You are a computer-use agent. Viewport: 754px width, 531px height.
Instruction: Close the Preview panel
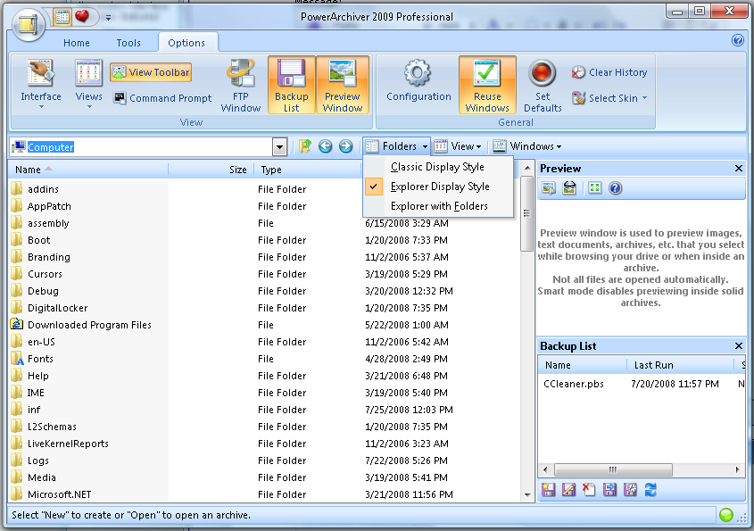coord(739,169)
